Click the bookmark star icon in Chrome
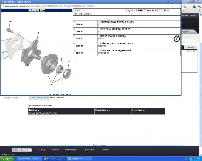The width and height of the screenshot is (202, 161). pos(185,6)
